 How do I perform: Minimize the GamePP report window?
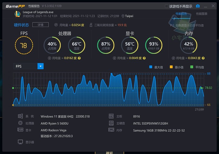point(205,7)
